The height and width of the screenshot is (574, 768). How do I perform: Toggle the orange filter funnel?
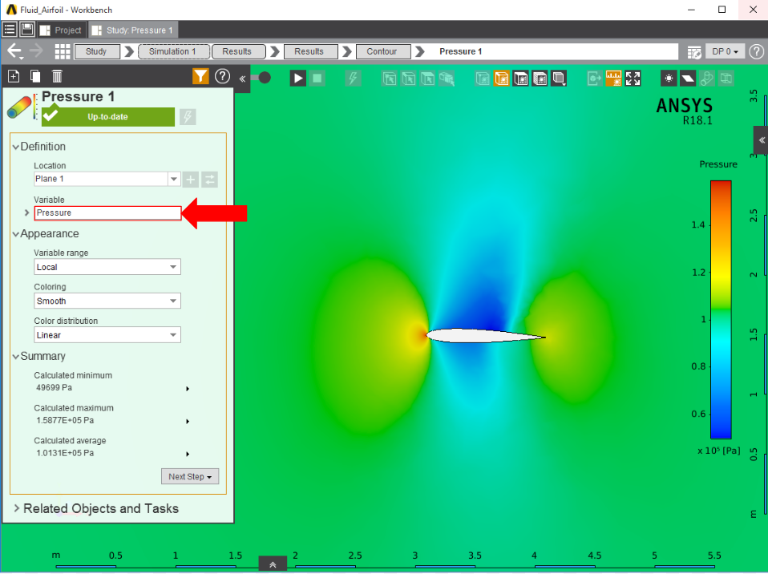tap(200, 76)
